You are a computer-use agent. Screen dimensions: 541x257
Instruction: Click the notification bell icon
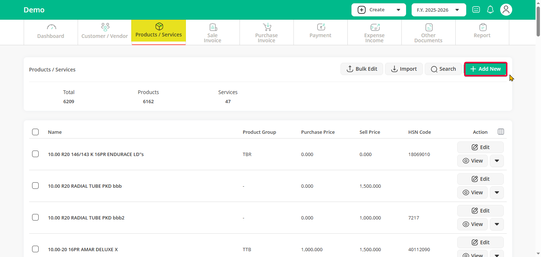490,10
